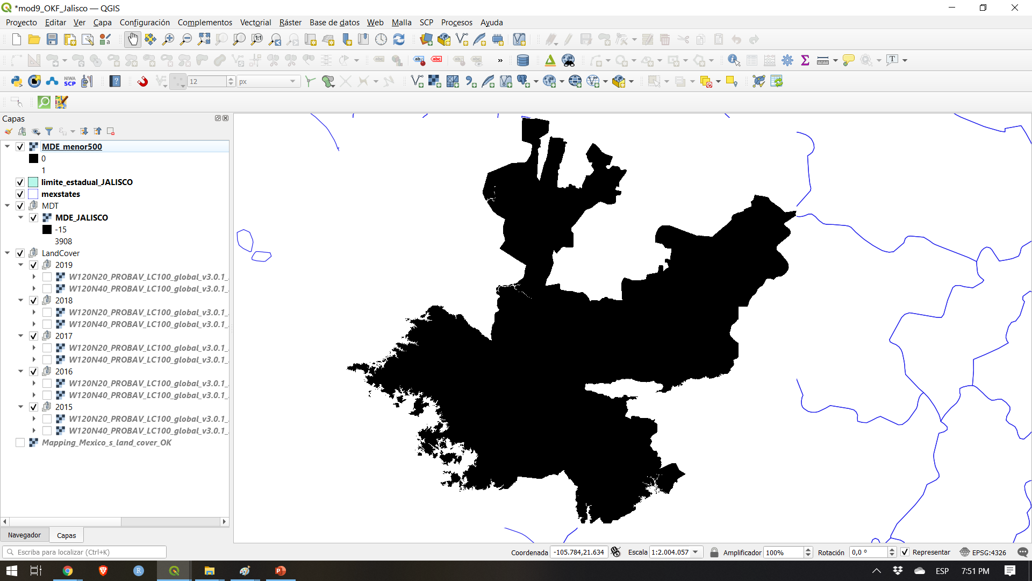Click the Coordenada input field

tap(578, 552)
